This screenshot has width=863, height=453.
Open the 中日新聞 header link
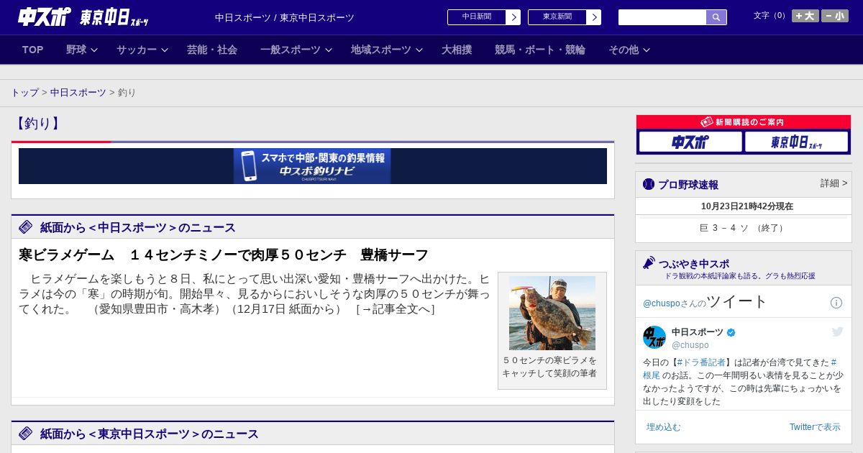click(x=477, y=17)
